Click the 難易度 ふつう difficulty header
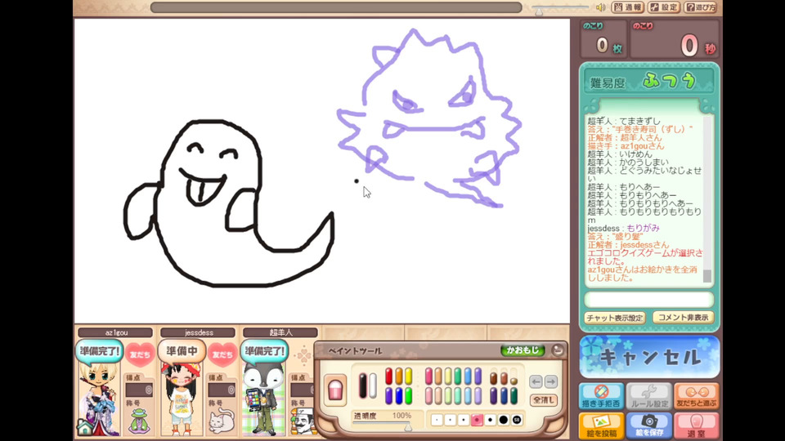This screenshot has height=441, width=785. pyautogui.click(x=648, y=81)
